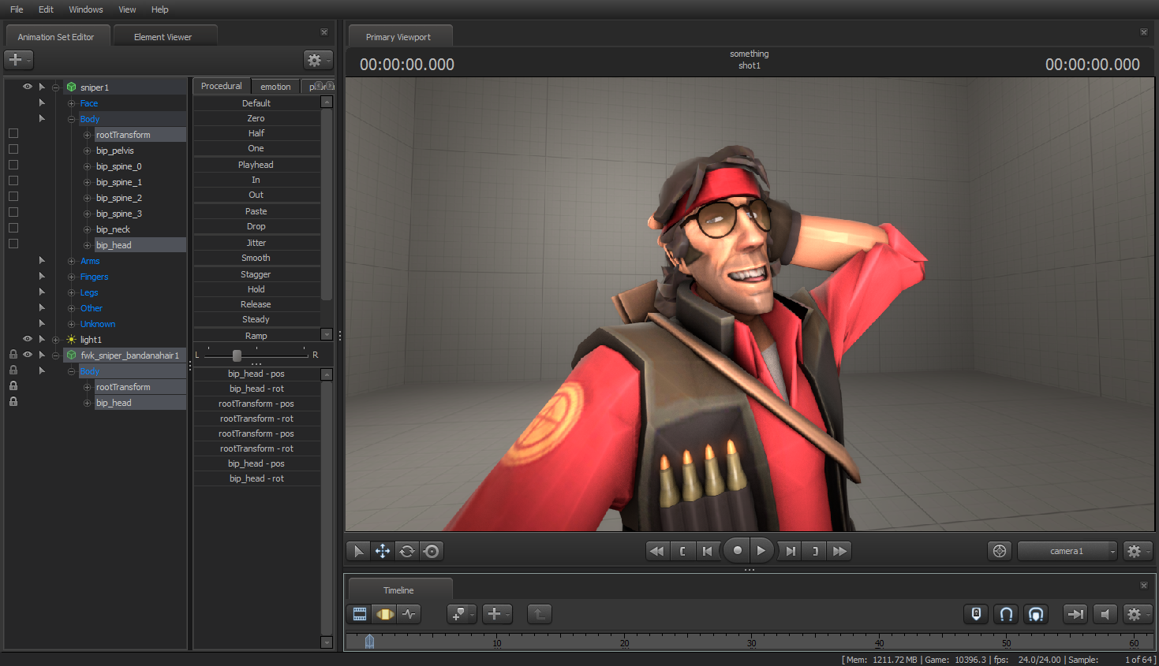Viewport: 1159px width, 666px height.
Task: Step forward one frame
Action: pyautogui.click(x=790, y=551)
